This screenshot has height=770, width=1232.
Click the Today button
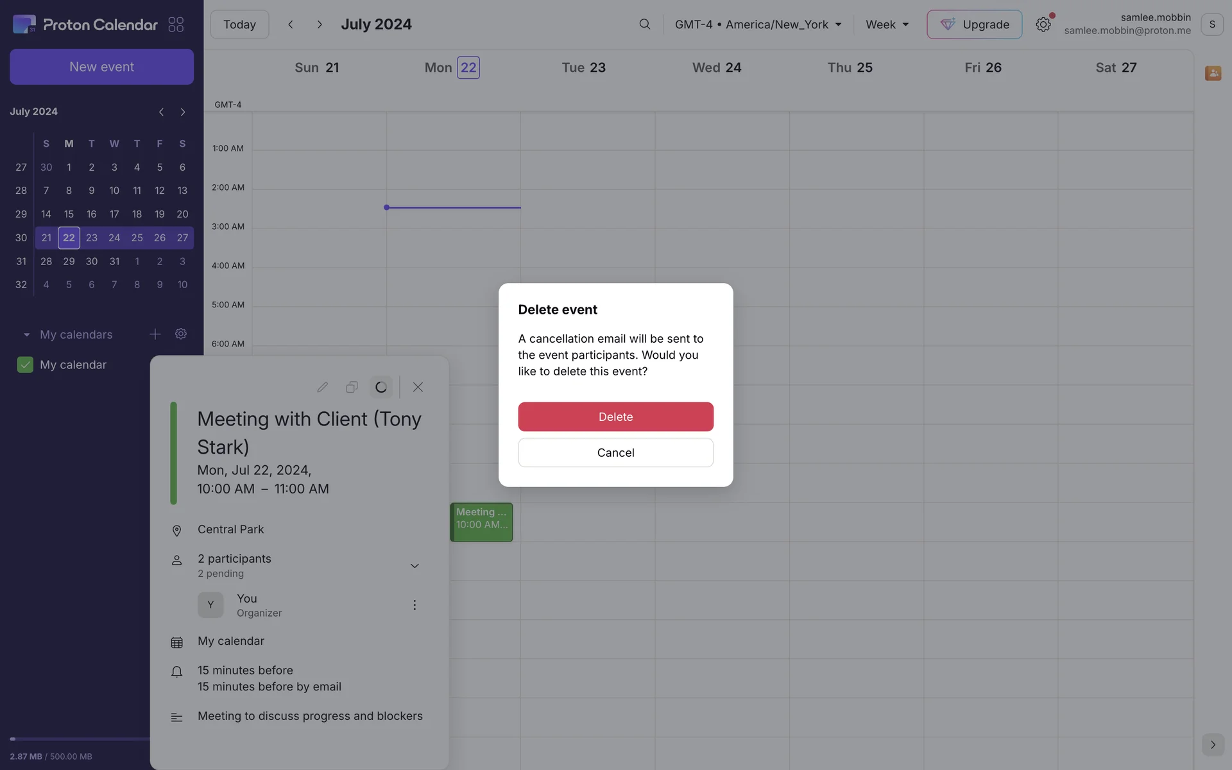click(239, 24)
